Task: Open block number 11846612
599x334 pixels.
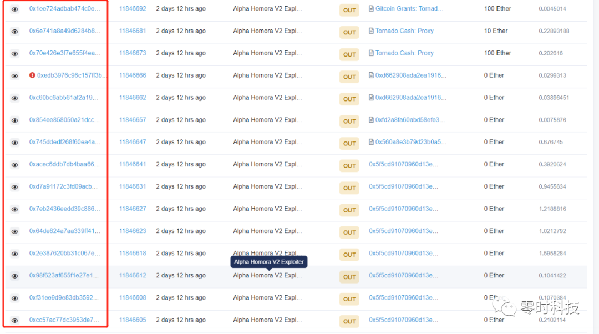Action: pos(133,275)
